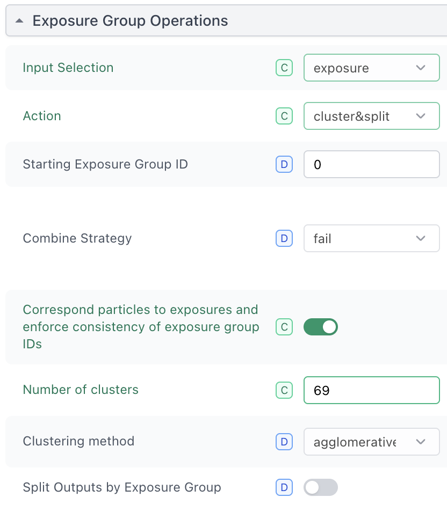Viewport: 447px width, 512px height.
Task: Open the Combine Strategy dropdown
Action: coord(371,238)
